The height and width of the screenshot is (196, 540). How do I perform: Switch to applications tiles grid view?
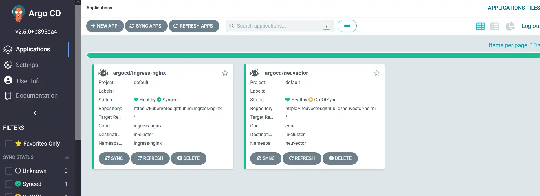click(x=480, y=26)
